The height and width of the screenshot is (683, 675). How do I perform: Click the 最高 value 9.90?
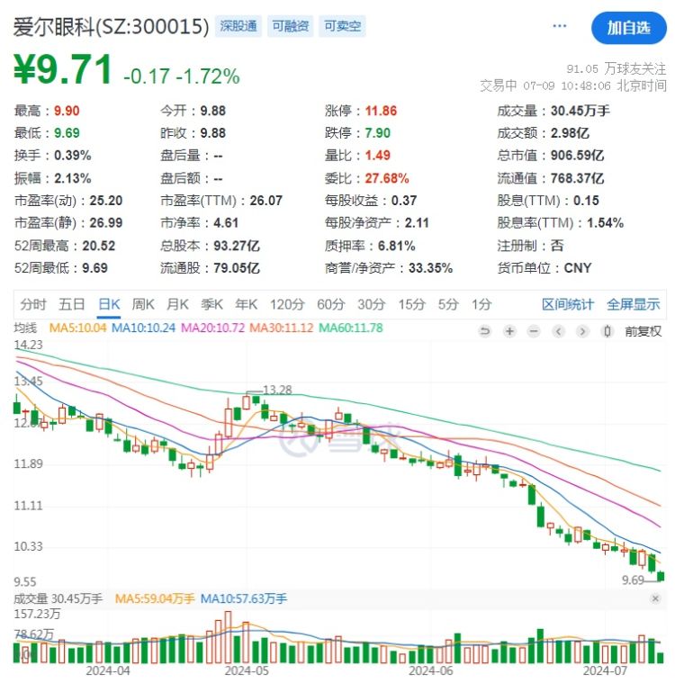click(67, 111)
